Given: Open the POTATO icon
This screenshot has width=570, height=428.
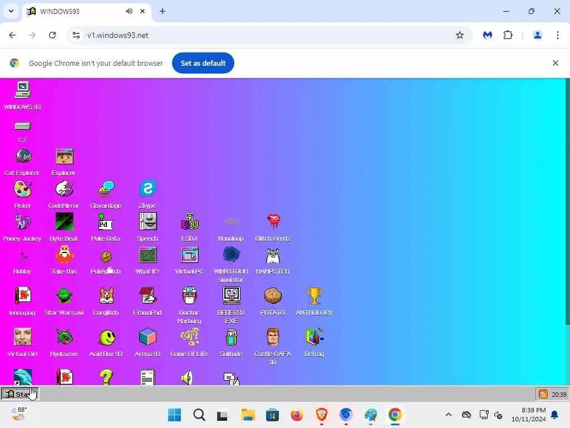Looking at the screenshot, I should tap(273, 295).
